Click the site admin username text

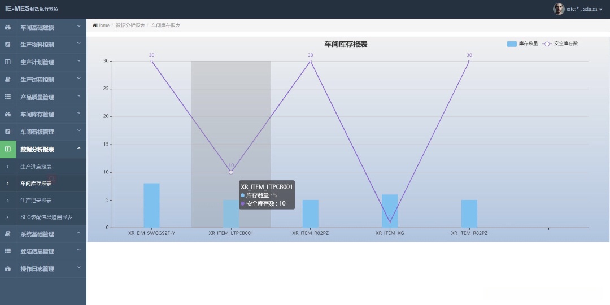pyautogui.click(x=582, y=10)
